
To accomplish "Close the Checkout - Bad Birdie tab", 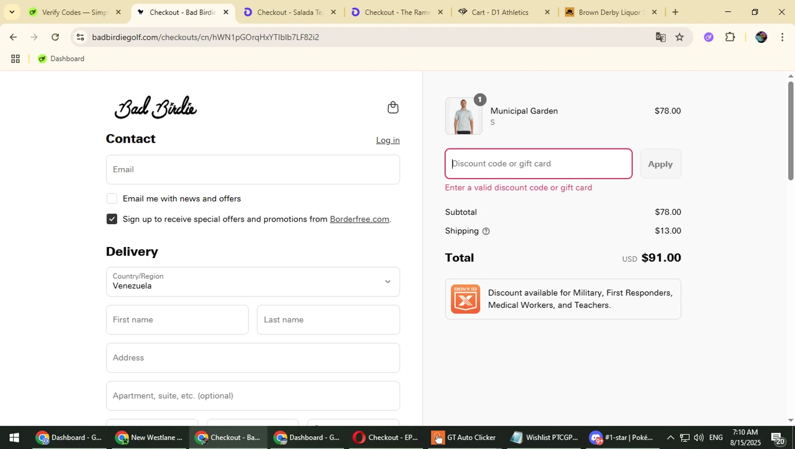I will (226, 12).
